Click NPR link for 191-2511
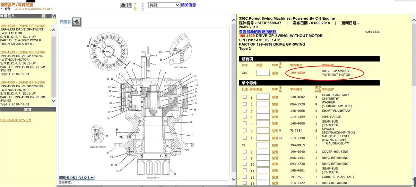The width and height of the screenshot is (416, 187). click(275, 177)
